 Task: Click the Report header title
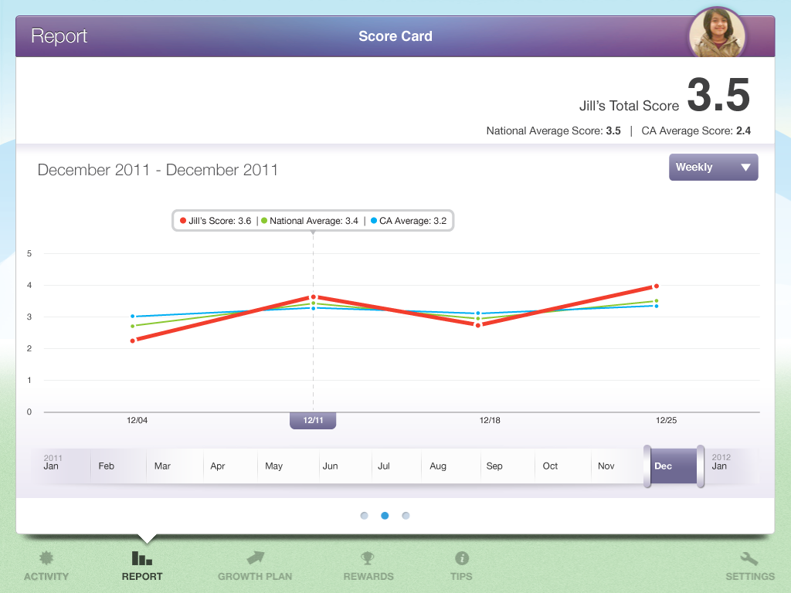[59, 36]
